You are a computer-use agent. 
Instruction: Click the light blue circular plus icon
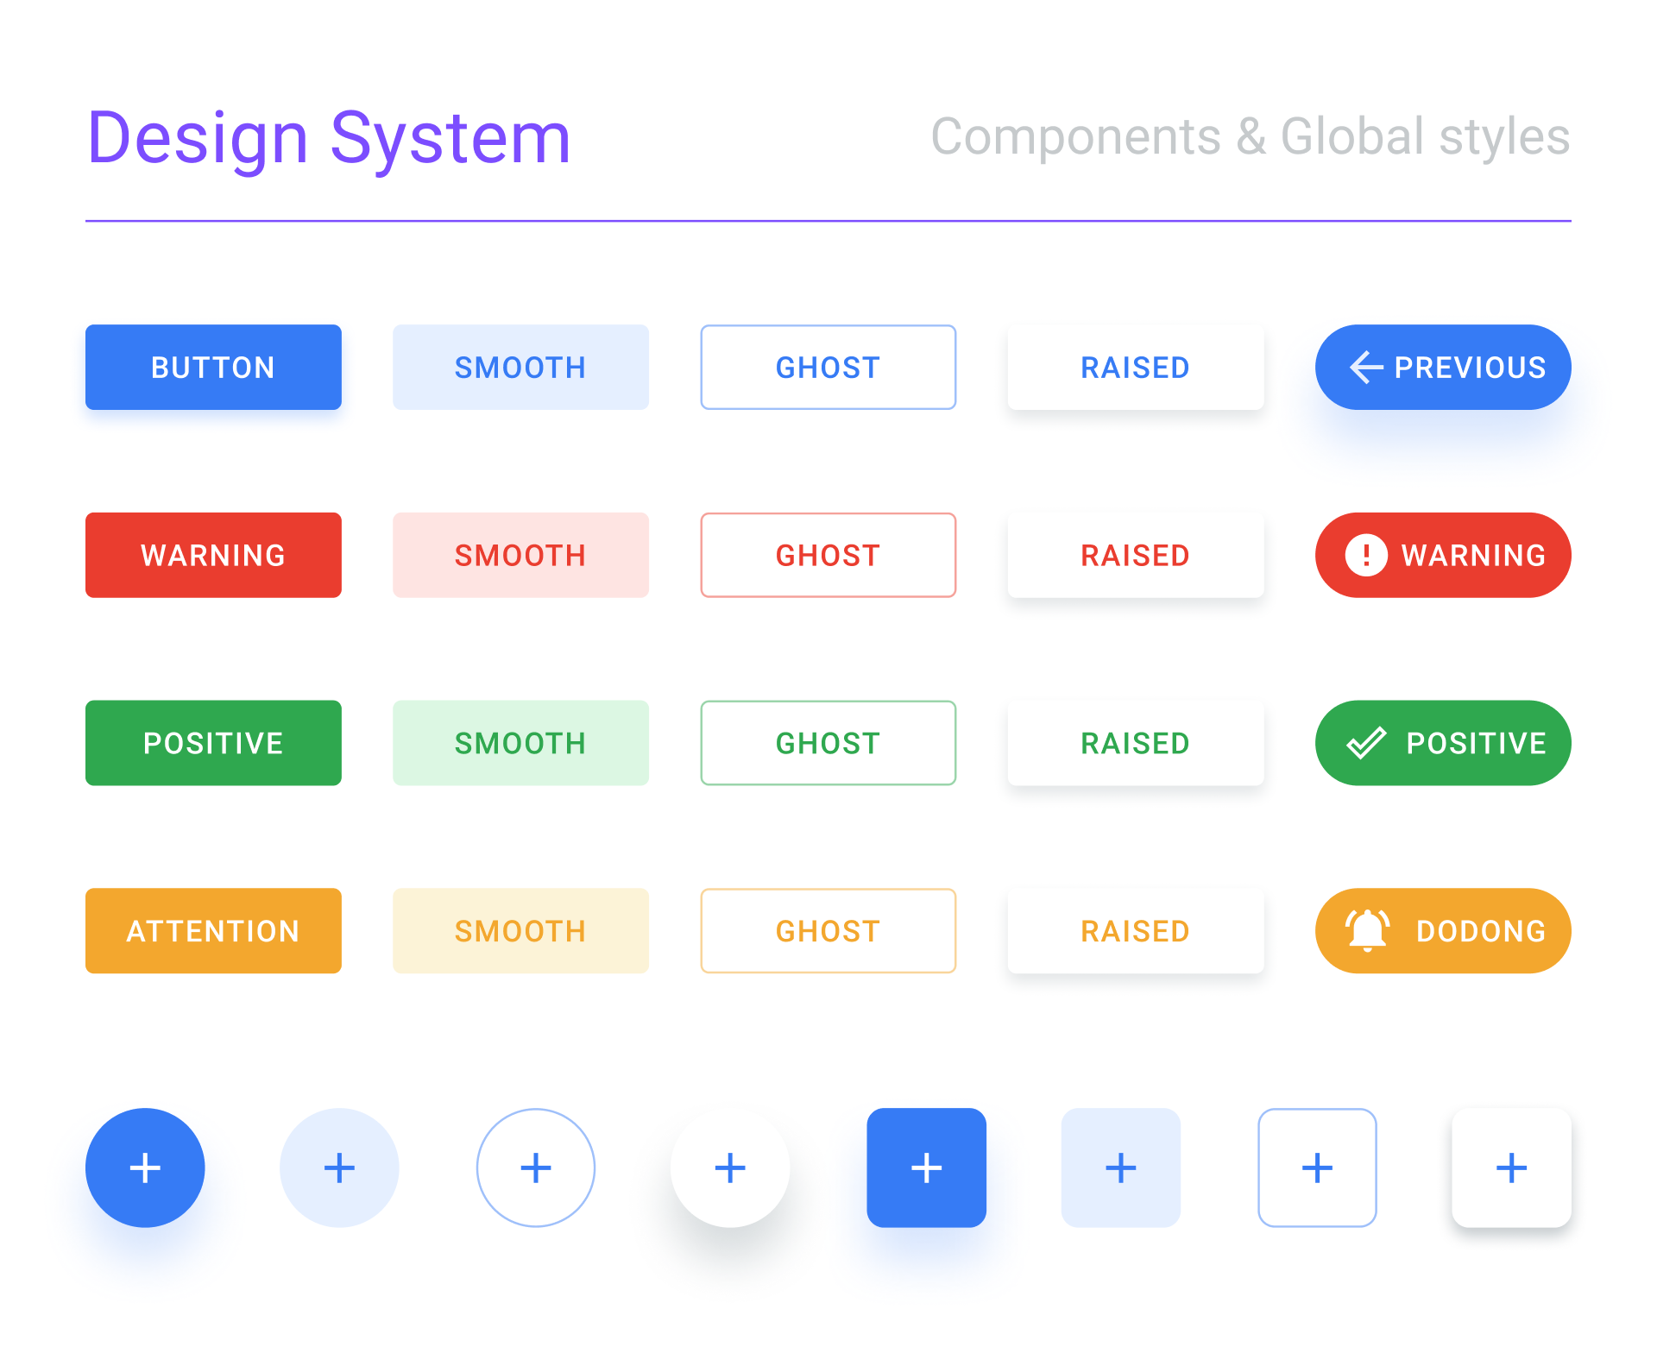coord(339,1168)
